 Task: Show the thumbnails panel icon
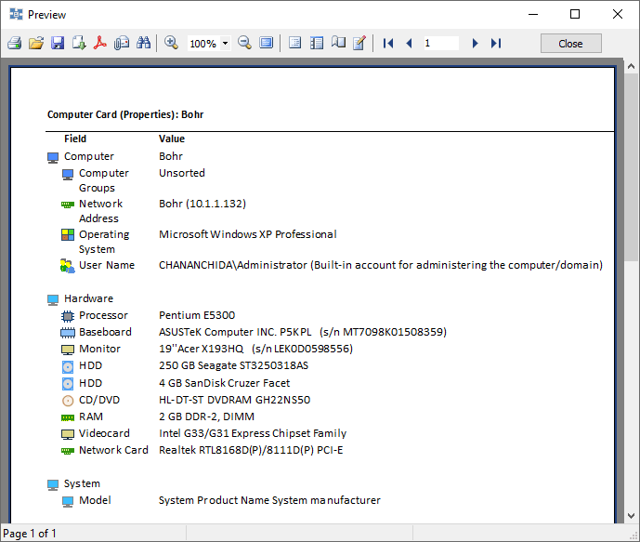point(317,43)
